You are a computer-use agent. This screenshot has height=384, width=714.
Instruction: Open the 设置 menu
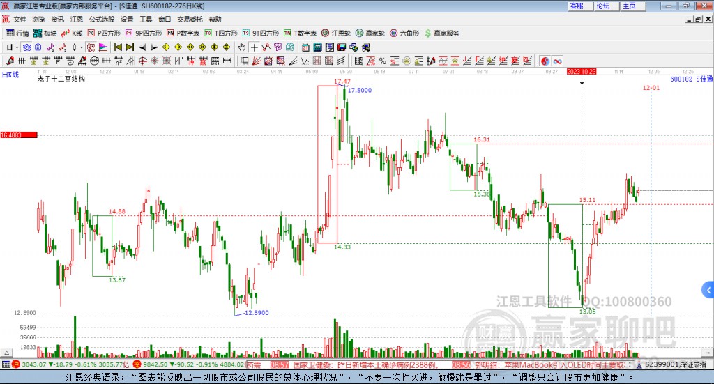pos(127,19)
